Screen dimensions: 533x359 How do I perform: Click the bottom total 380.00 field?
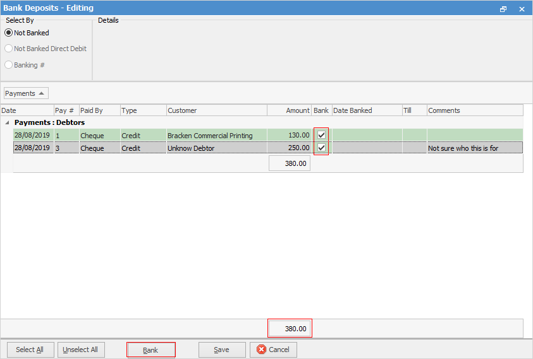tap(290, 329)
